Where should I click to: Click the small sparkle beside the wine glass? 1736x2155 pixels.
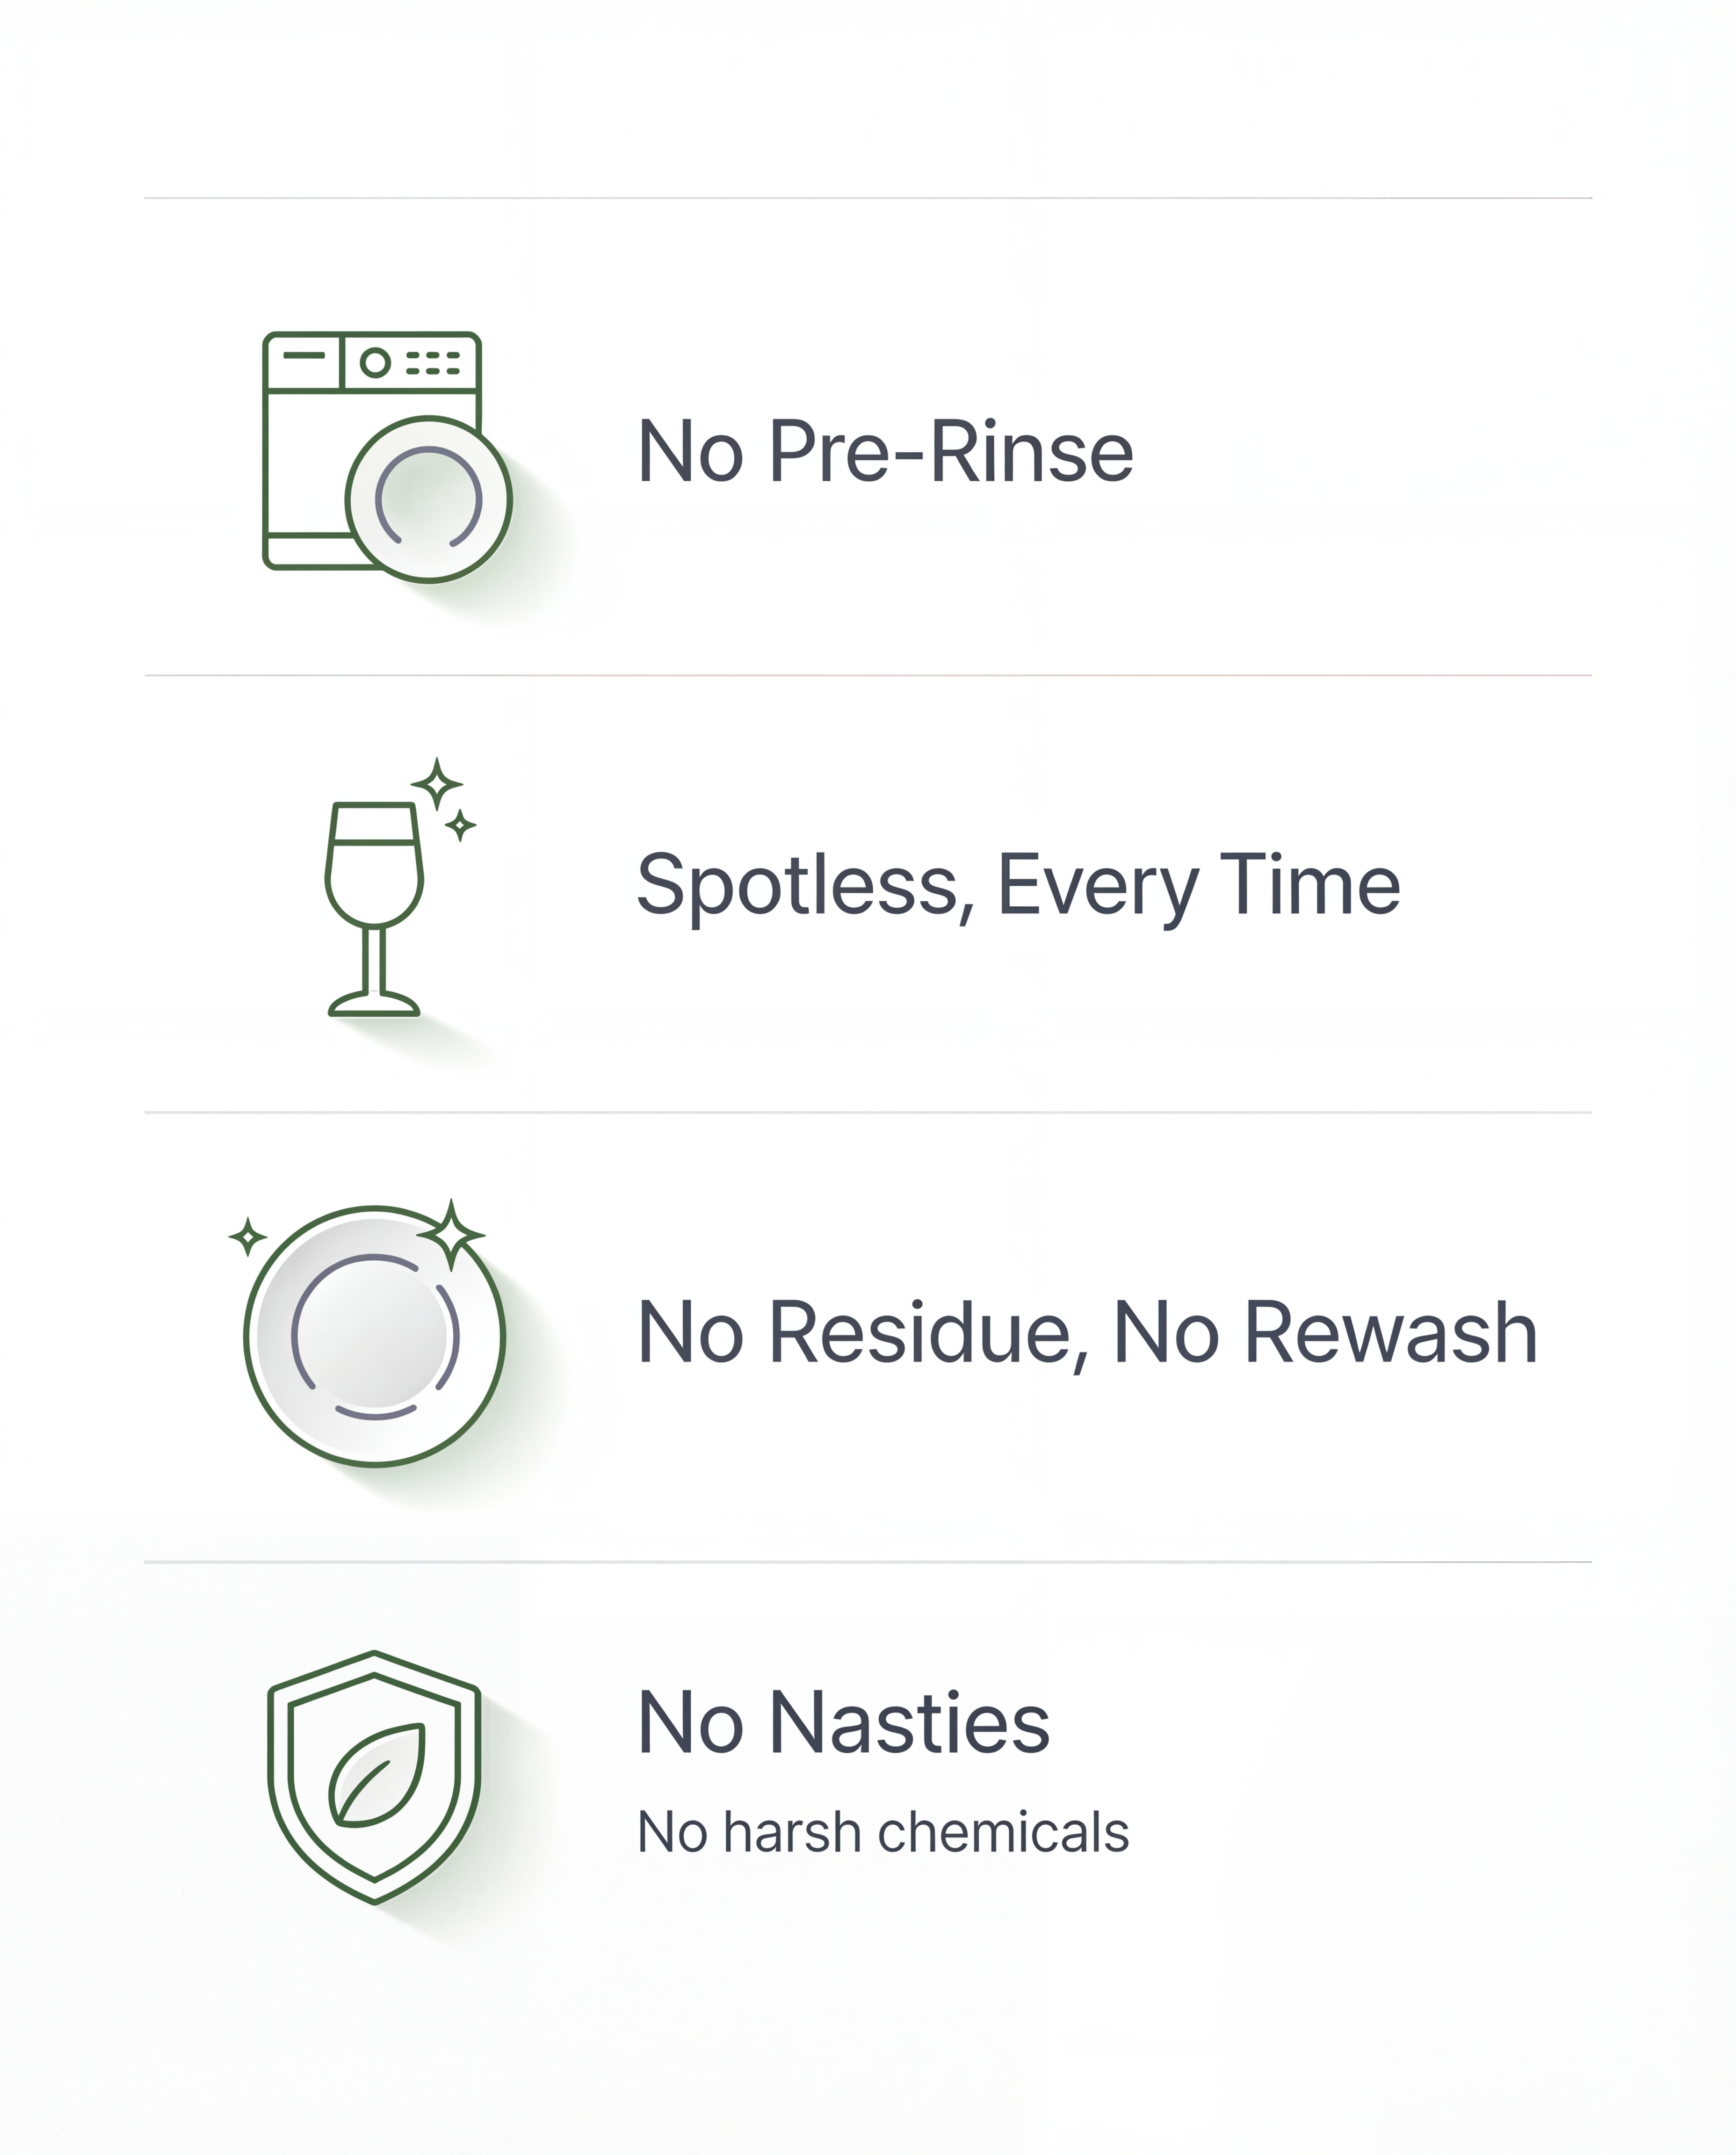pos(460,826)
